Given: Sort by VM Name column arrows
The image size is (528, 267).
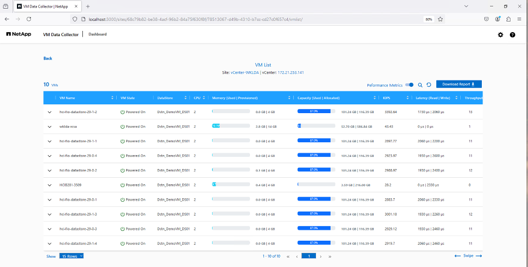Looking at the screenshot, I should [112, 98].
